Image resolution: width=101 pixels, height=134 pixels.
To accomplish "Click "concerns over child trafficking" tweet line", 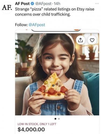I will click(43, 14).
